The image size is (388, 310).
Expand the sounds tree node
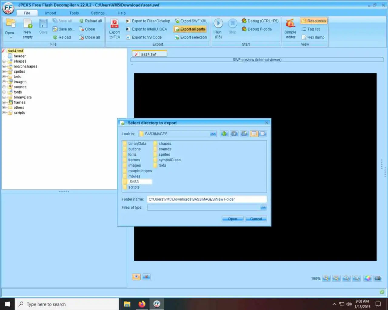click(4, 87)
